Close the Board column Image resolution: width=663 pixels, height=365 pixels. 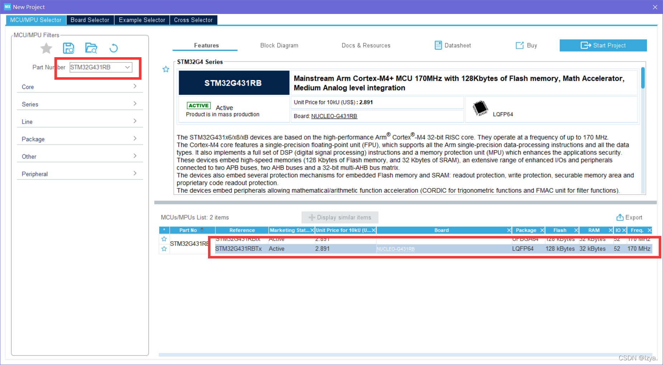point(509,230)
